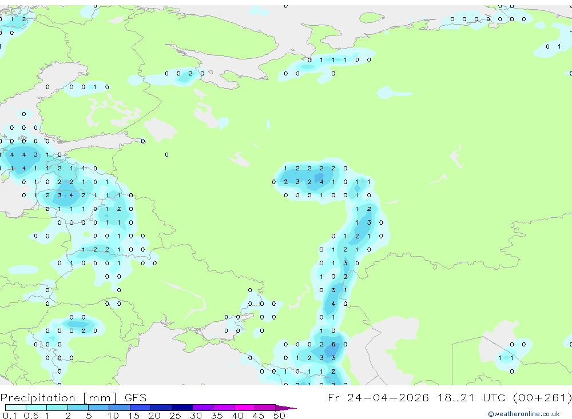572x419 pixels.
Task: Pick the violet swatch between 30 and 35
Action: 202,408
